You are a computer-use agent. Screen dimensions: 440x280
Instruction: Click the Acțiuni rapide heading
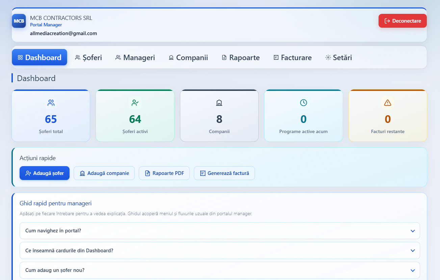[37, 158]
